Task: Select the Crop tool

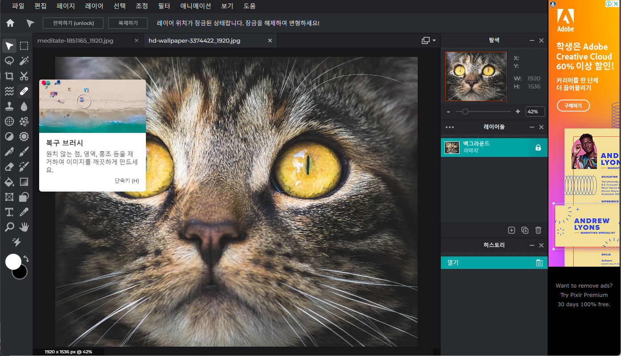Action: (x=9, y=76)
